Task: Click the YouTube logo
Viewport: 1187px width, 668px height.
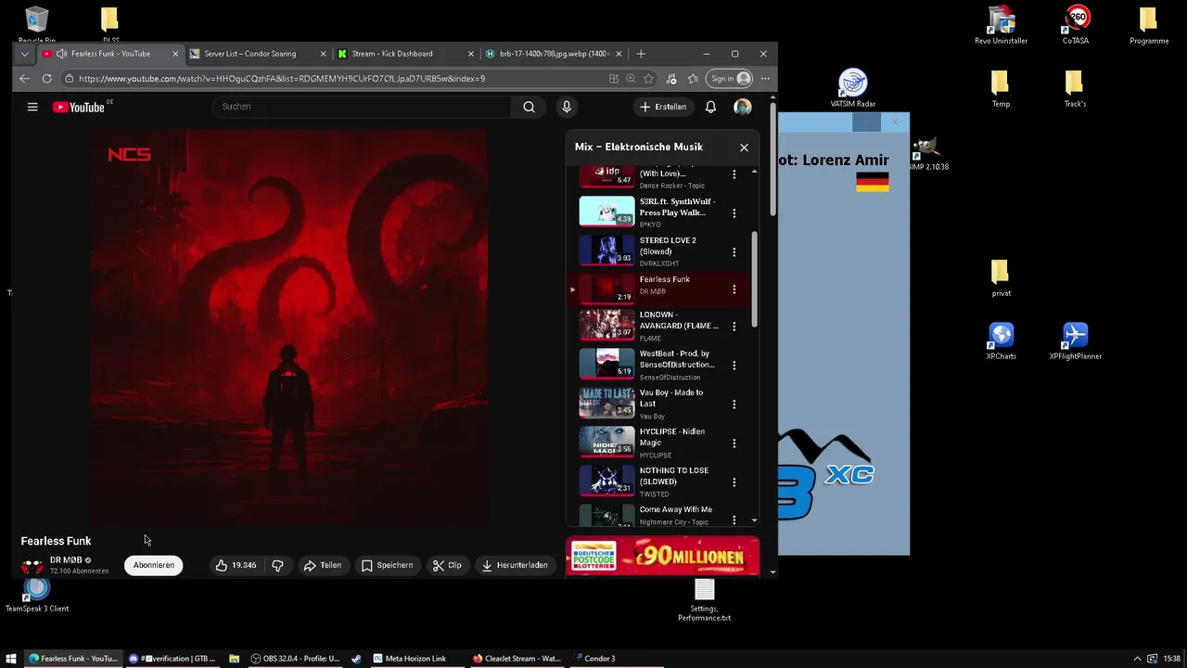Action: 79,107
